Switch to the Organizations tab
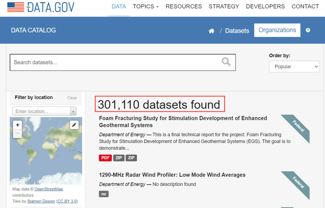The height and width of the screenshot is (208, 325). (277, 30)
